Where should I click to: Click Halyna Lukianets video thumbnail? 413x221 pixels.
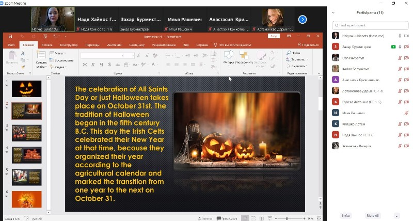coord(53,19)
